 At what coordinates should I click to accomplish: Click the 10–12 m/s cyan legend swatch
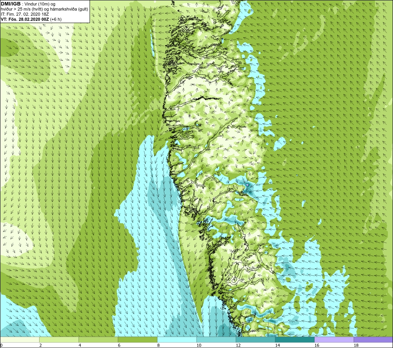pyautogui.click(x=216, y=339)
